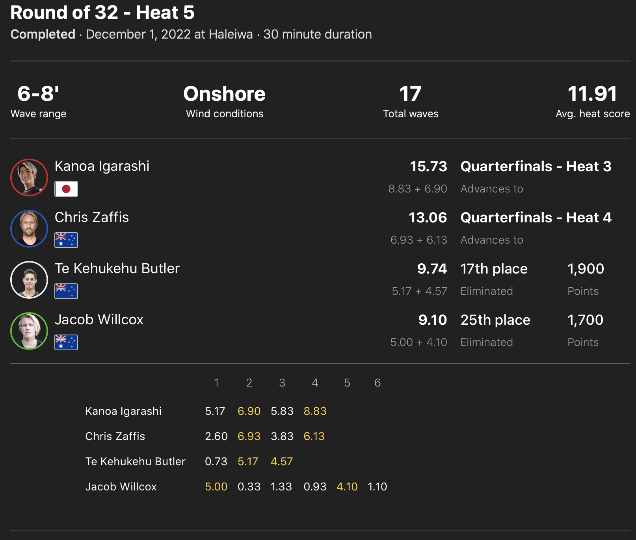
Task: Click Te Kehukehu Butler's 5.17 wave score
Action: pyautogui.click(x=248, y=462)
